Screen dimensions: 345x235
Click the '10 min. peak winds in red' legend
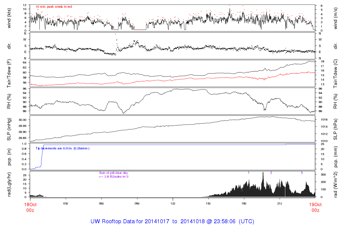point(54,7)
